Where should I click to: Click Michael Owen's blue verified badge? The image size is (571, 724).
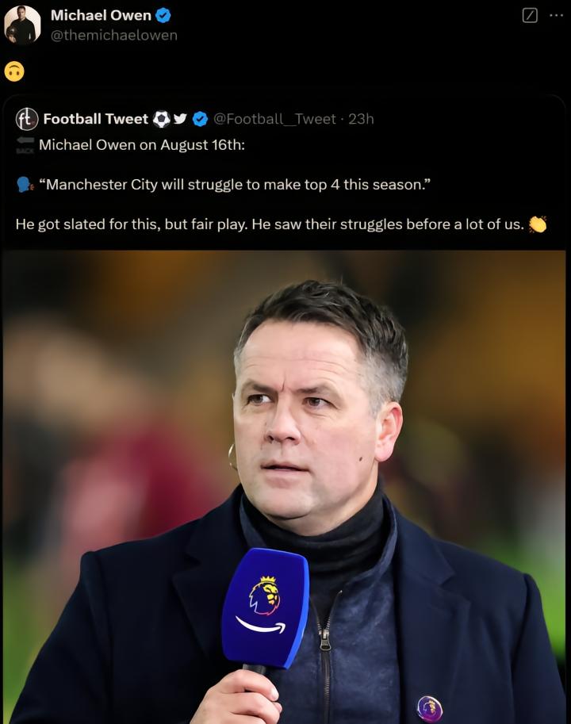(x=163, y=16)
